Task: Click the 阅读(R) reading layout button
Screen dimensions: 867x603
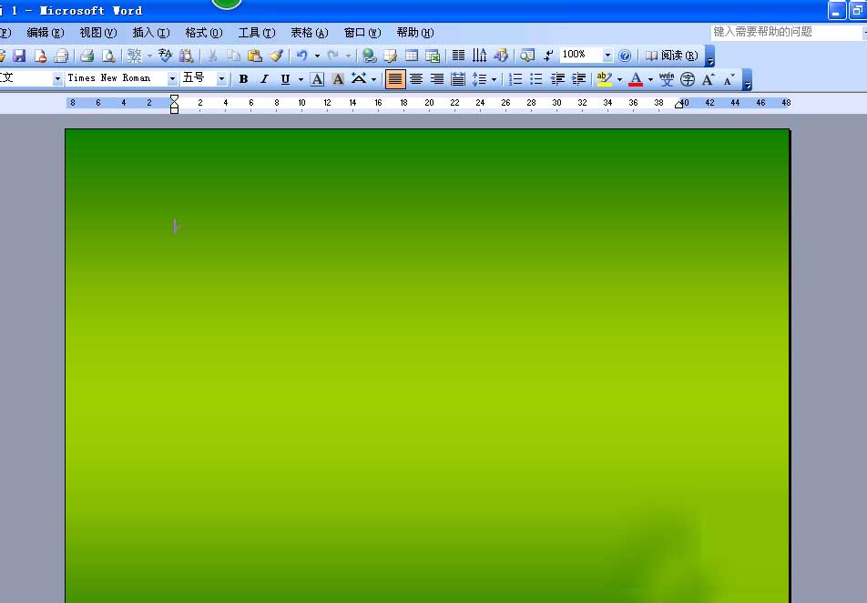Action: (672, 56)
